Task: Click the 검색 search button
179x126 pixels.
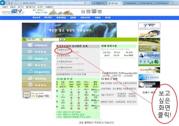Action: pyautogui.click(x=63, y=39)
